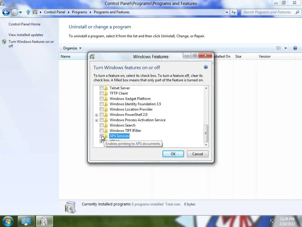Click the installed programs icon in details pane
Viewport: 302px width, 227px height.
click(x=70, y=207)
